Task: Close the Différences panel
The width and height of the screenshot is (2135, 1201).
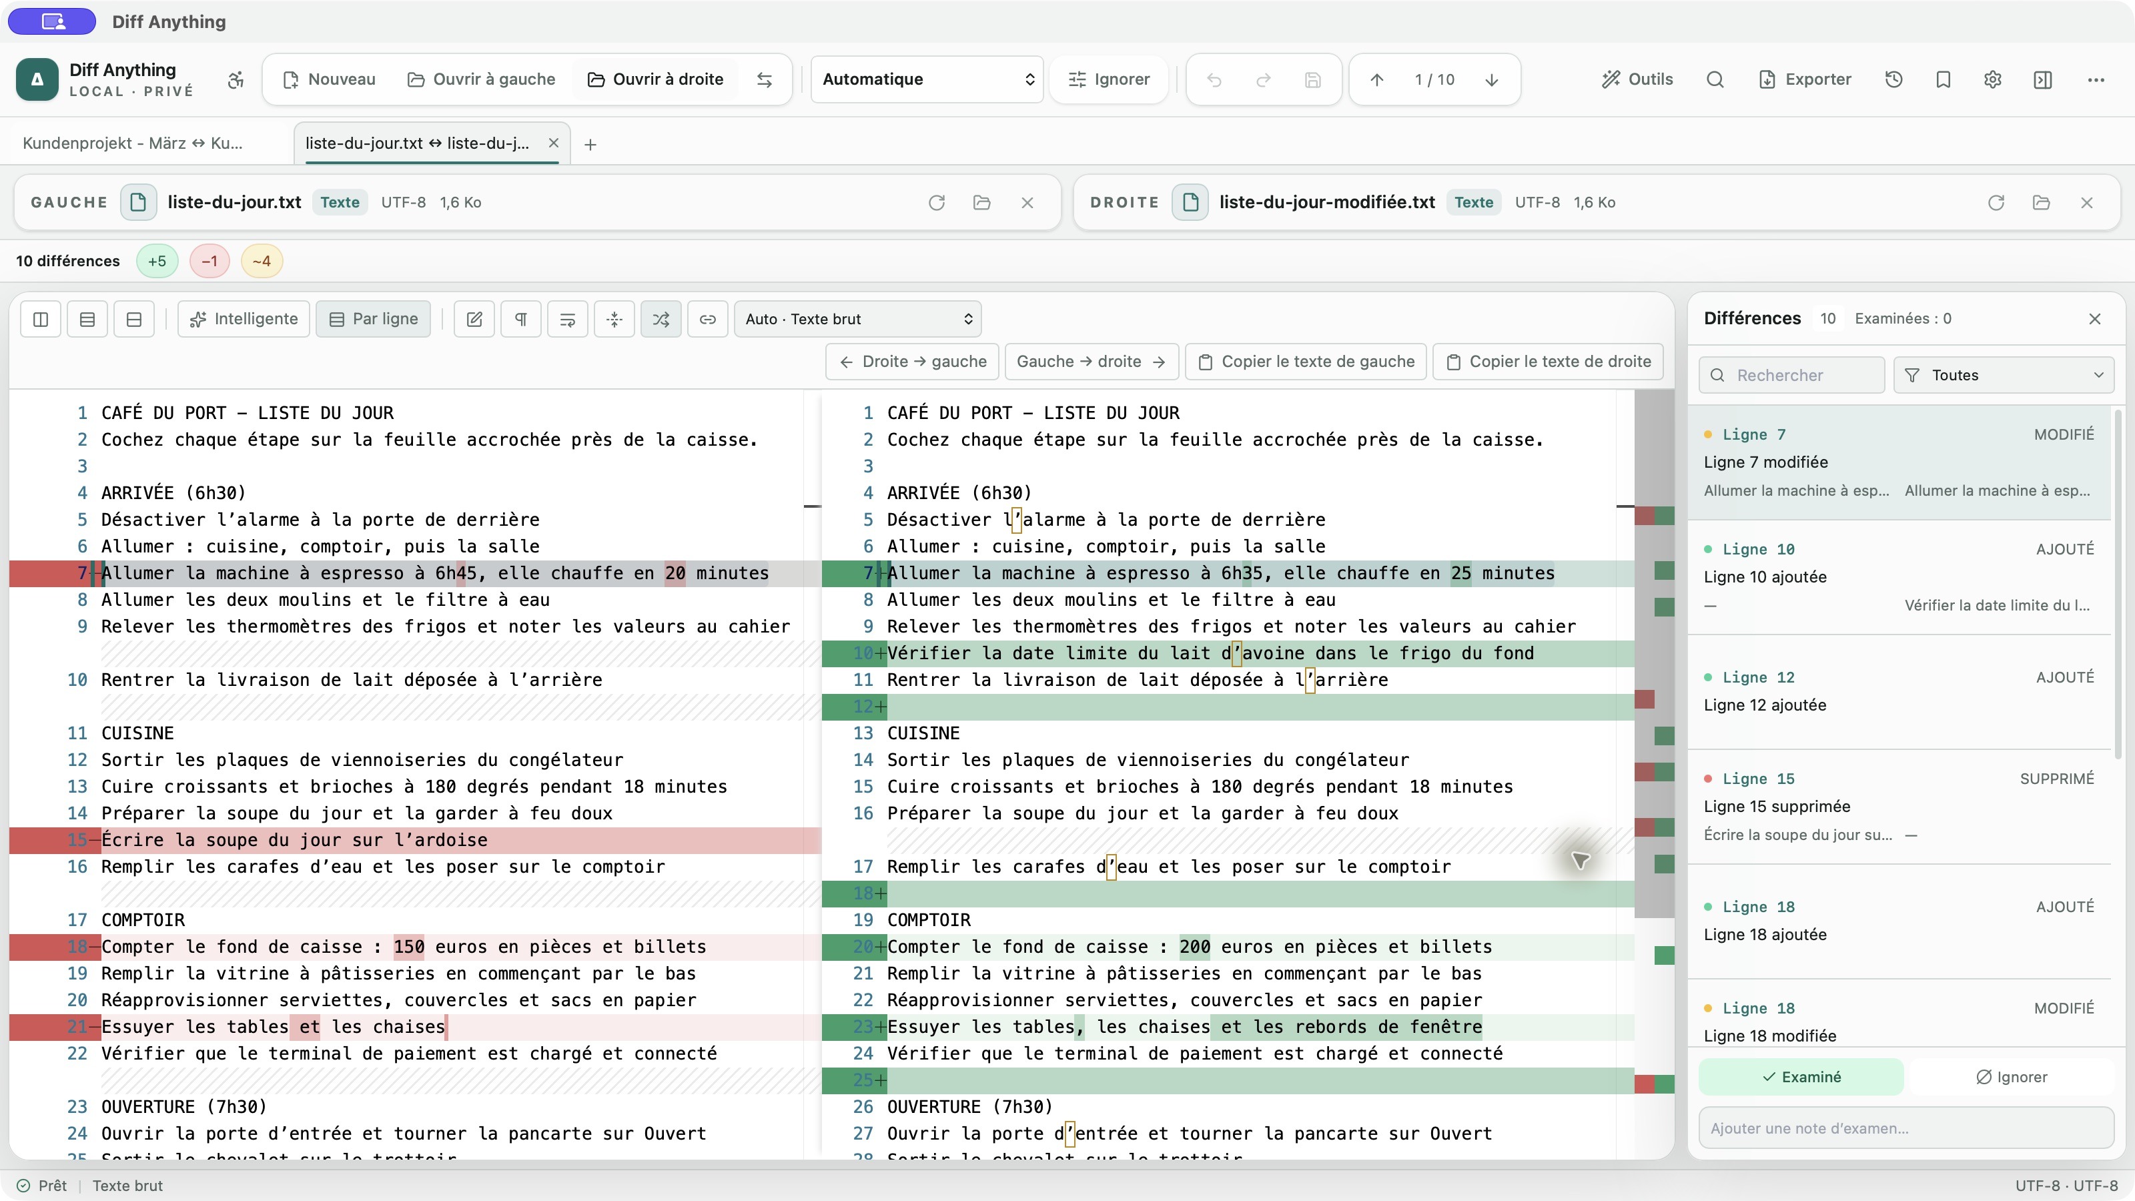Action: point(2095,319)
